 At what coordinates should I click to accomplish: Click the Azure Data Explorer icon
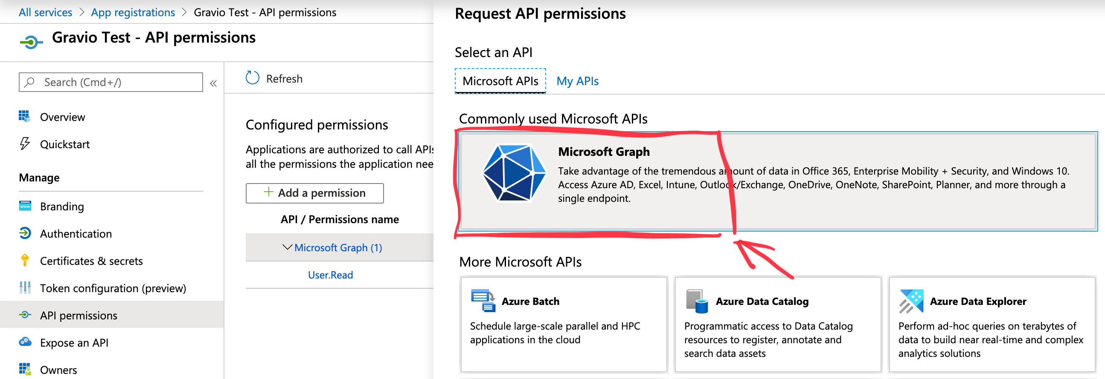coord(911,301)
